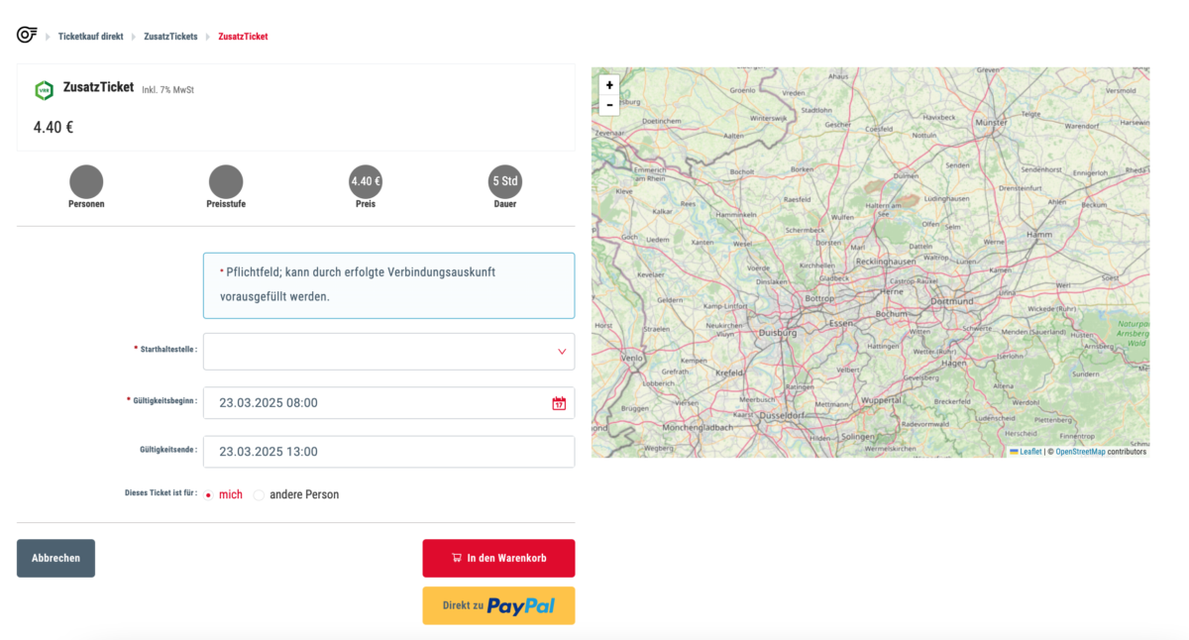Click the Gültigkeitsende date field
The image size is (1189, 640).
click(x=388, y=452)
